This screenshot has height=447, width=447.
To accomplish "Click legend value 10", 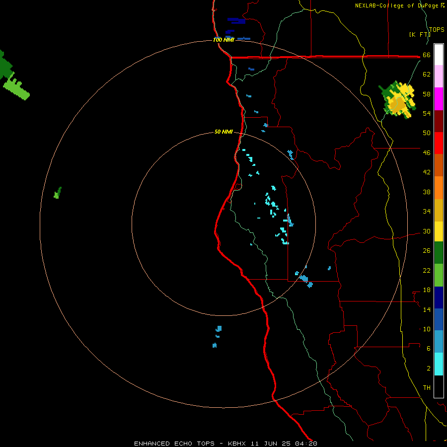I will pyautogui.click(x=427, y=329).
